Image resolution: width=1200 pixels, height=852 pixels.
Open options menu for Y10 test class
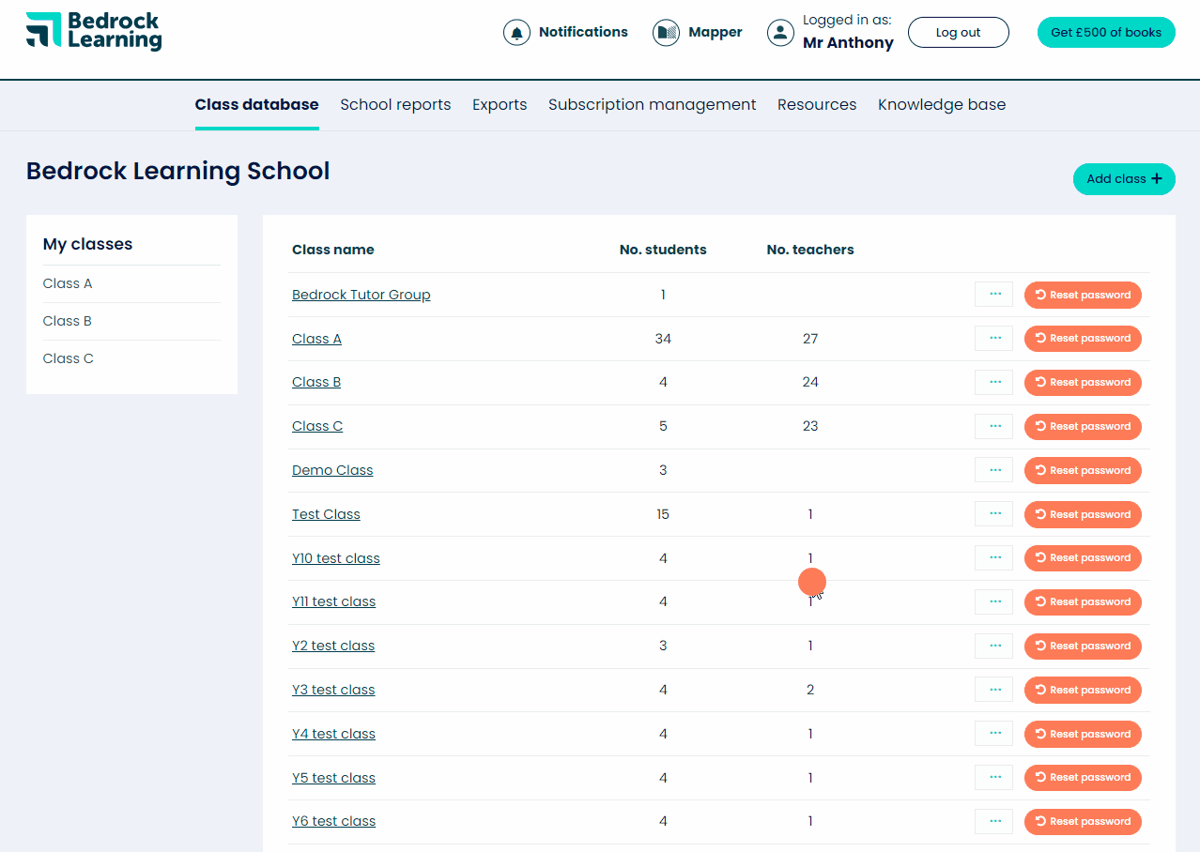993,558
